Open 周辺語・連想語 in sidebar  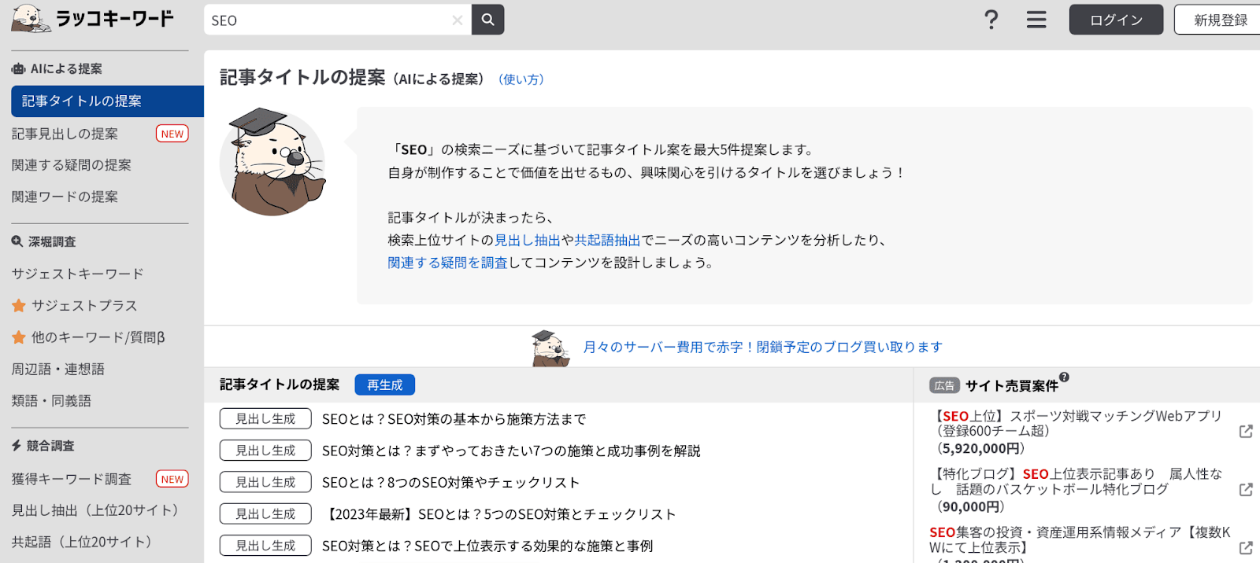pos(58,369)
